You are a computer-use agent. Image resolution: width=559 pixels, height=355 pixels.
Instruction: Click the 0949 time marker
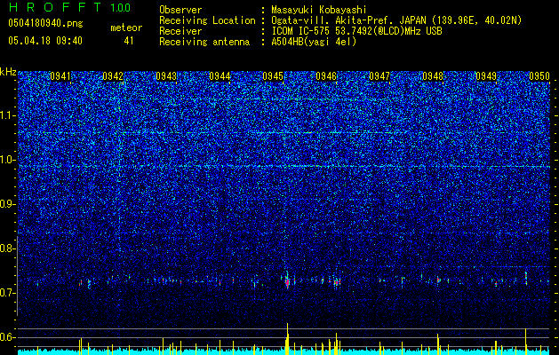(486, 76)
